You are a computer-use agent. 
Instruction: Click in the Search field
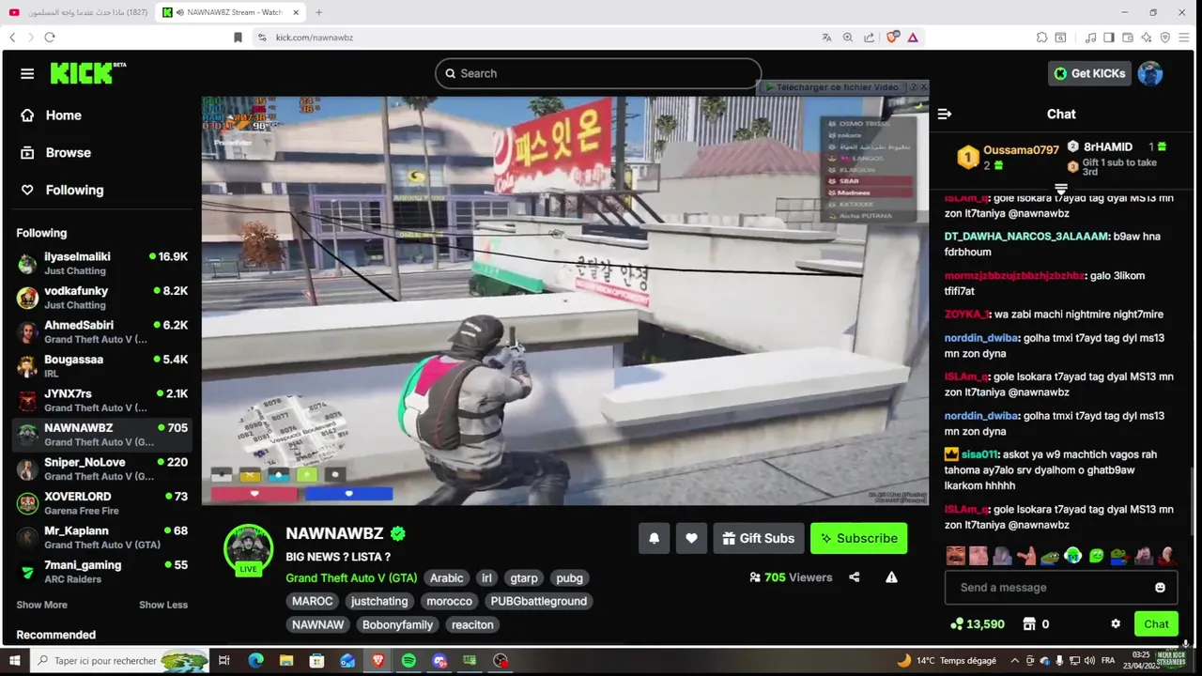tap(598, 73)
